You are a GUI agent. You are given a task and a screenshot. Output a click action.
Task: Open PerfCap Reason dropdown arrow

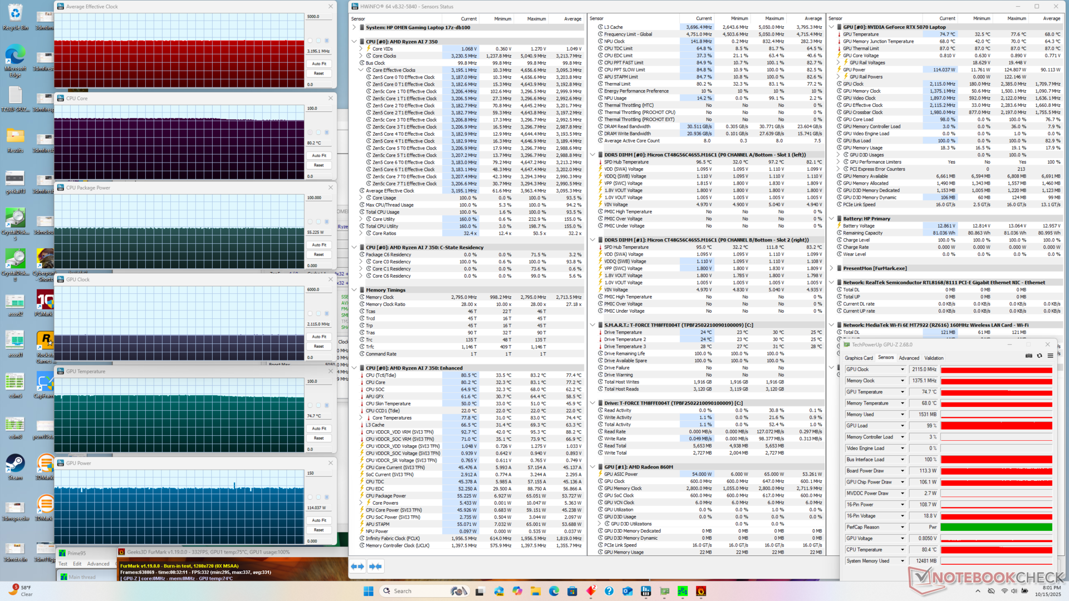click(903, 527)
